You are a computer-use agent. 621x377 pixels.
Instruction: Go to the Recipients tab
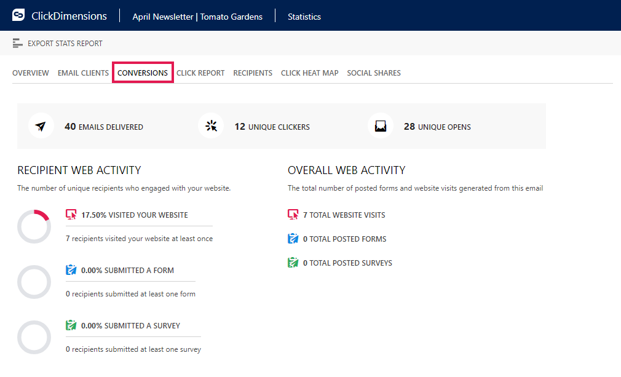pyautogui.click(x=253, y=73)
